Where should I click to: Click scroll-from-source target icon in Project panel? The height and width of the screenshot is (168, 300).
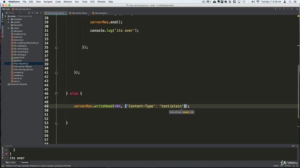click(29, 13)
